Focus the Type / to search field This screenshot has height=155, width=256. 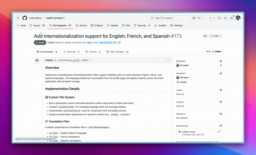170,18
